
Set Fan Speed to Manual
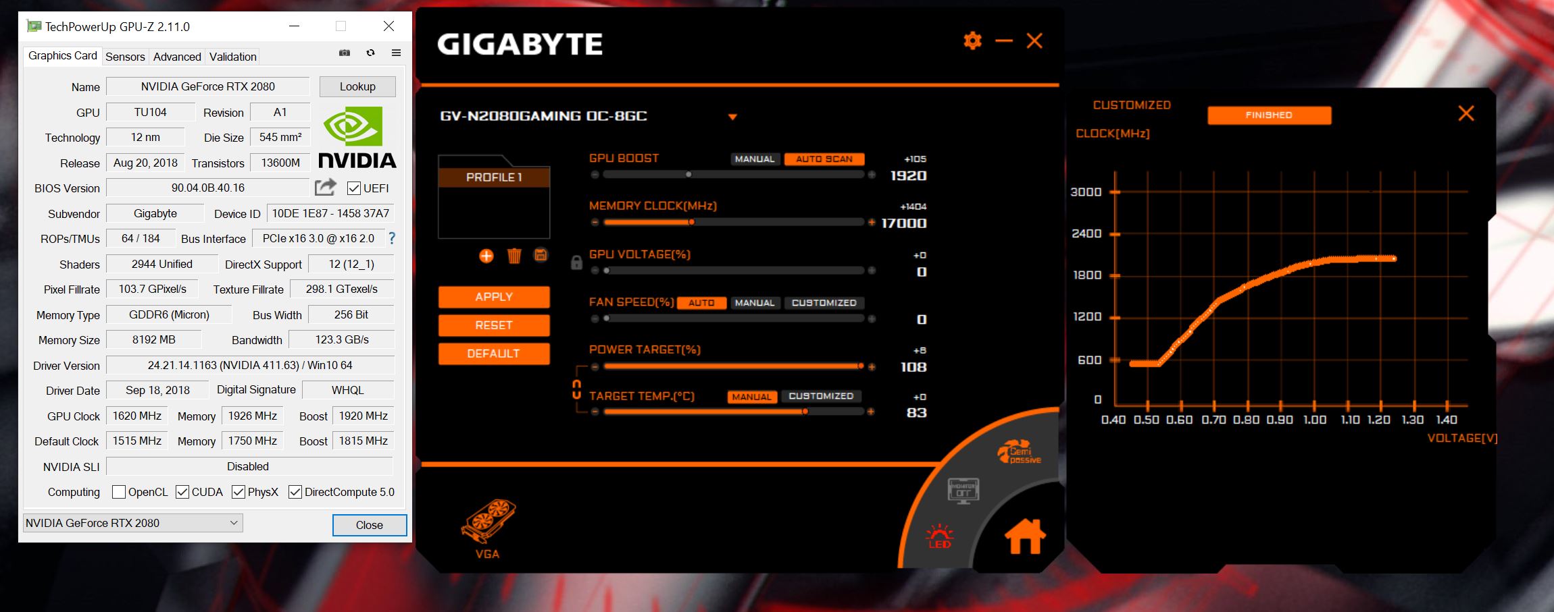tap(755, 303)
